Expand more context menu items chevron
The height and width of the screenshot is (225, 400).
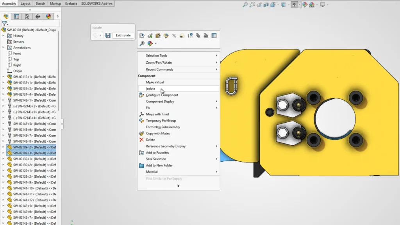coord(179,186)
